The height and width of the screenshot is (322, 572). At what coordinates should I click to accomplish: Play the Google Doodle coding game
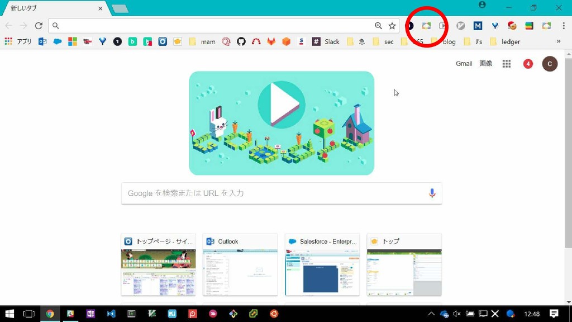tap(282, 105)
